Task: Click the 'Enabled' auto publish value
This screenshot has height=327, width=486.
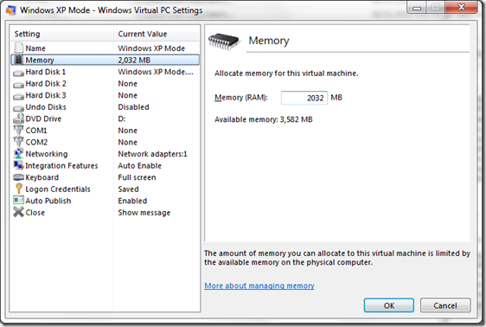Action: (132, 201)
